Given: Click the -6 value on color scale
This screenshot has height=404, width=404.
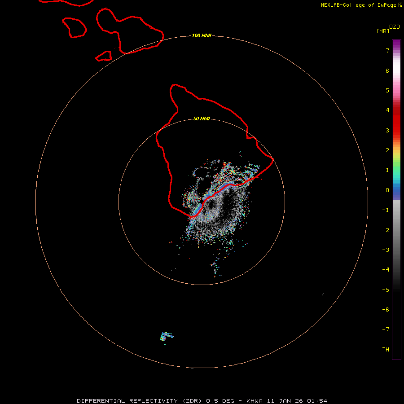Looking at the screenshot, I should coord(386,310).
